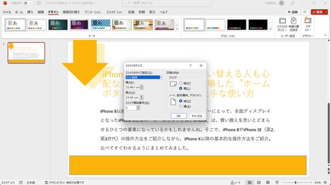Open the Home (ホーム) tab
The image size is (331, 185).
click(x=19, y=12)
